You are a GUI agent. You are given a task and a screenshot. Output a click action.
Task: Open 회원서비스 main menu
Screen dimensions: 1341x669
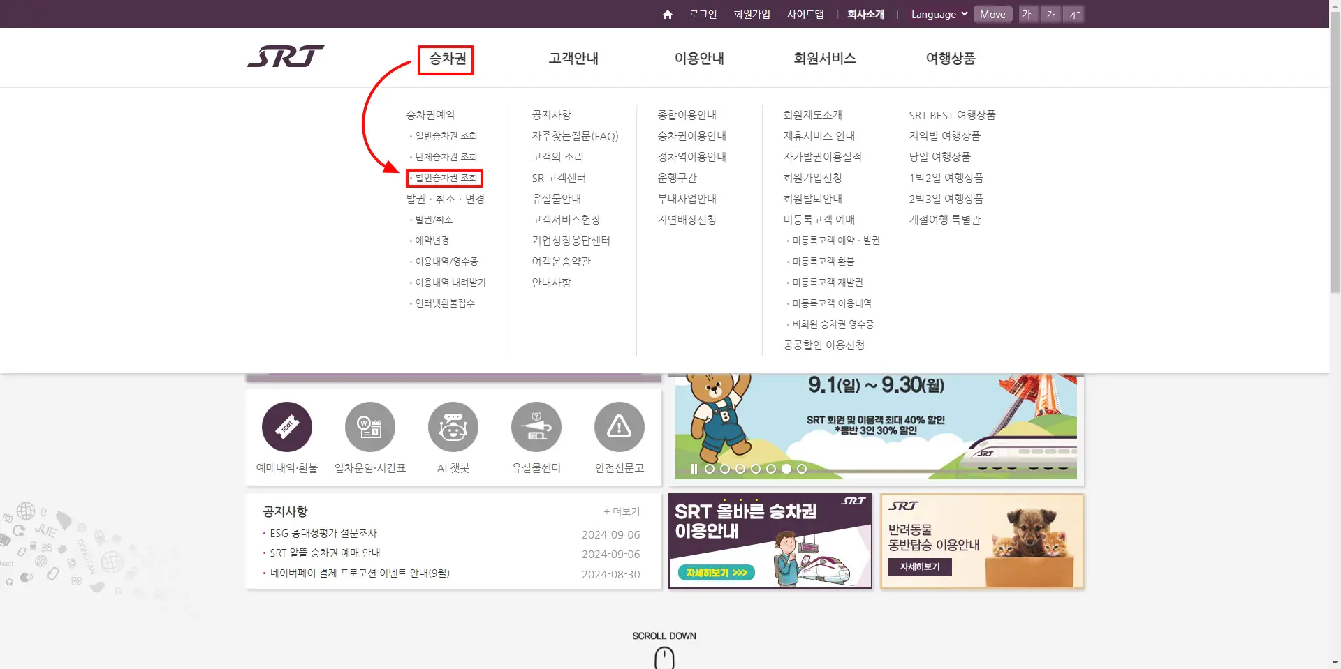(x=825, y=59)
